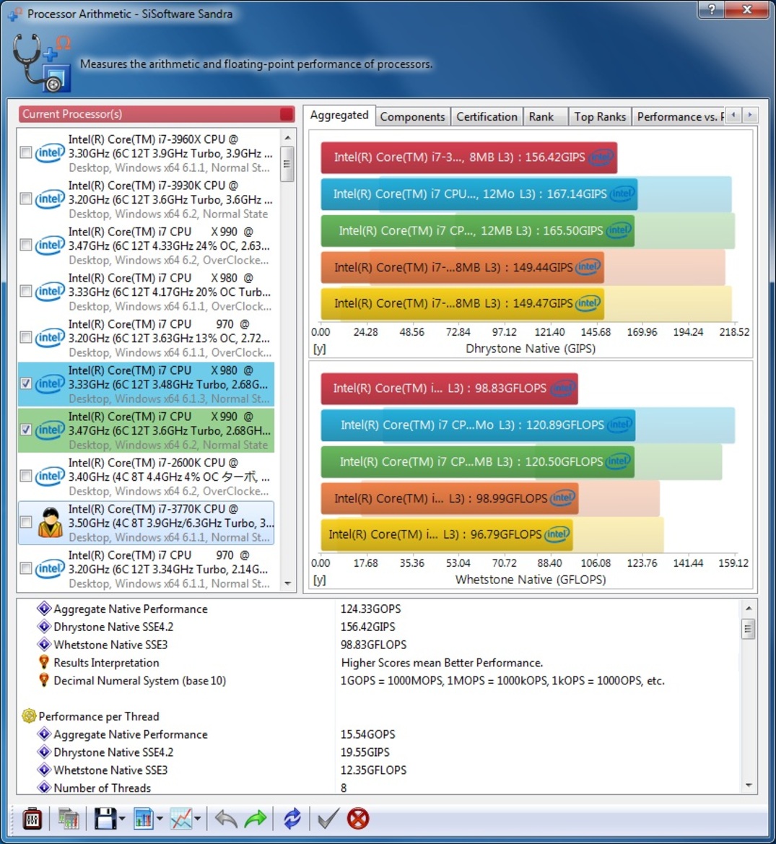
Task: Uncheck the X 990 3.6GHz Turbo checkbox
Action: point(26,430)
